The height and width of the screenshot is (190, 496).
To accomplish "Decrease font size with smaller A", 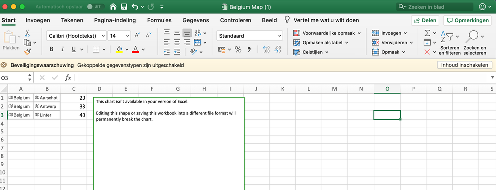I will click(149, 35).
